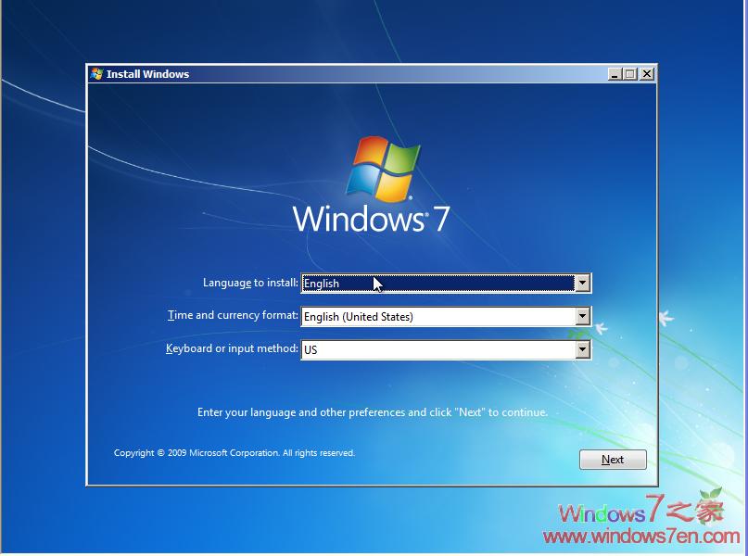This screenshot has width=748, height=556.
Task: Open the Language to install dropdown arrow
Action: [x=582, y=283]
